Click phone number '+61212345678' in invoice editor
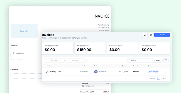Image resolution: width=181 pixels, height=93 pixels. [x=103, y=28]
